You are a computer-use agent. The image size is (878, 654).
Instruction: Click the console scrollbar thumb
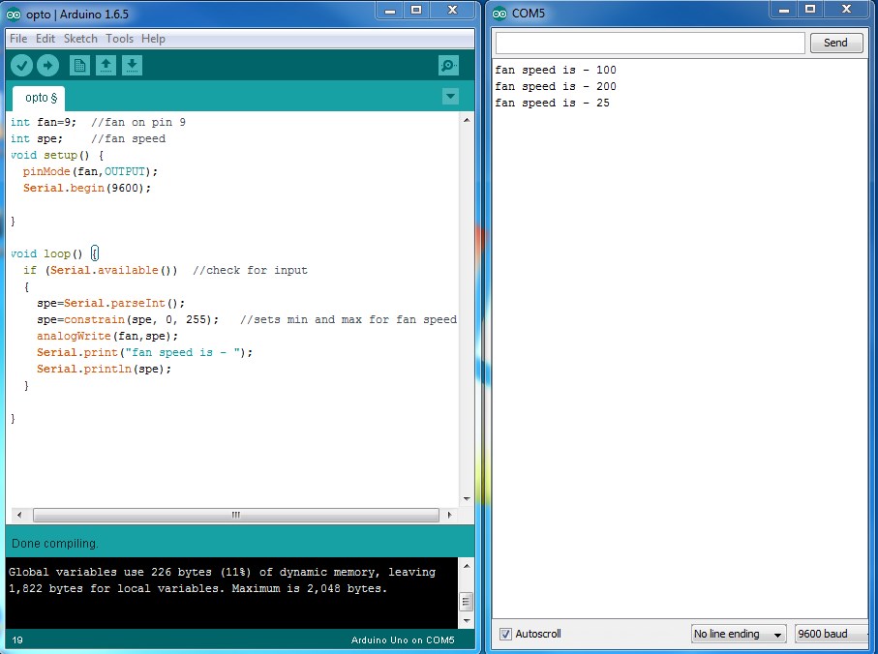coord(467,602)
